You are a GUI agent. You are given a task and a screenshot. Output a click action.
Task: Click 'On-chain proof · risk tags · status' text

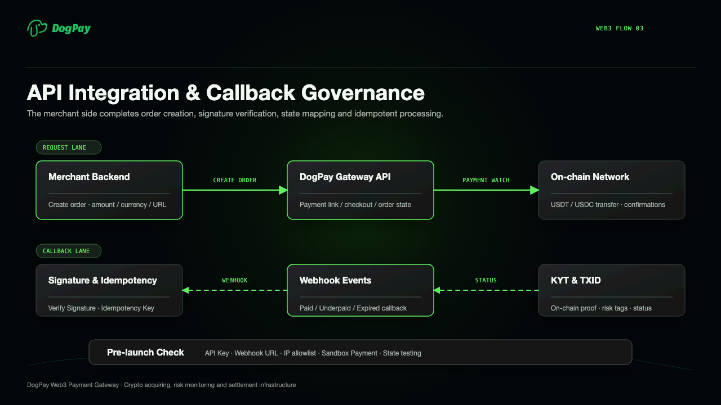[x=601, y=308]
